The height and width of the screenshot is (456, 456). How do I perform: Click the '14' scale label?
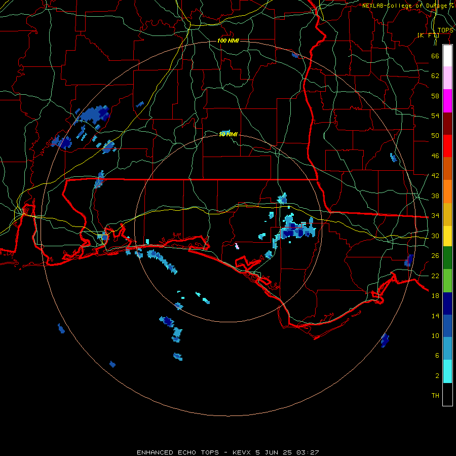[x=435, y=316]
